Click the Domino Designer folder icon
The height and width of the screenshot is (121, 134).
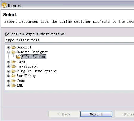[x=13, y=52]
